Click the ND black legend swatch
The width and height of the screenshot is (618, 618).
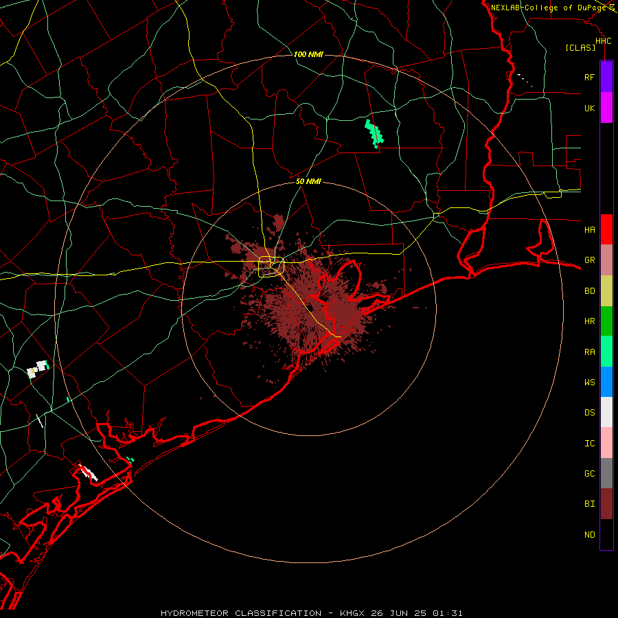[606, 534]
